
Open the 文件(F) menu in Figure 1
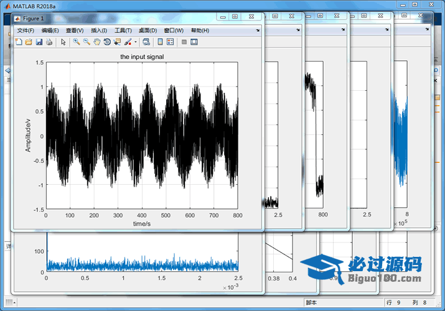pos(26,30)
